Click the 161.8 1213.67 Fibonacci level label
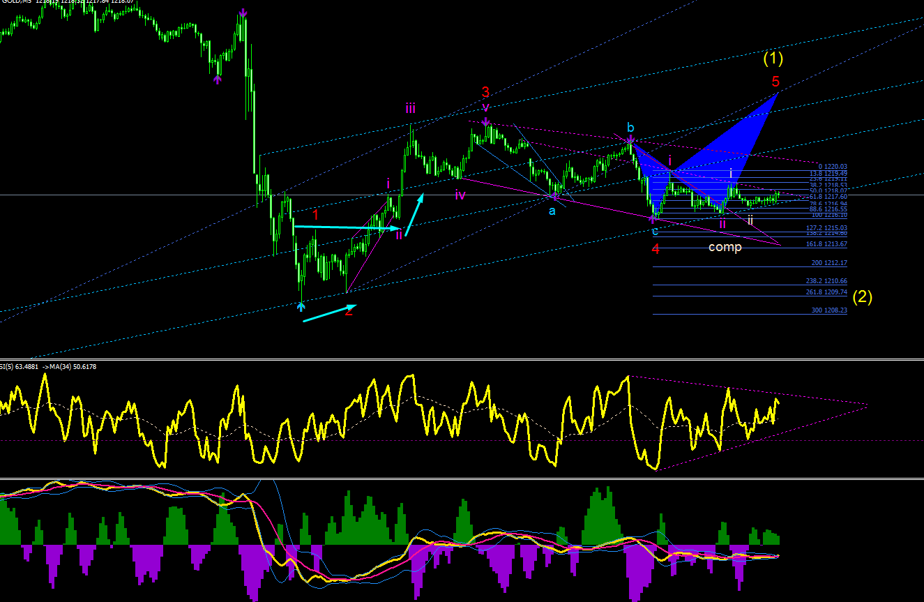The width and height of the screenshot is (924, 602). pyautogui.click(x=827, y=244)
